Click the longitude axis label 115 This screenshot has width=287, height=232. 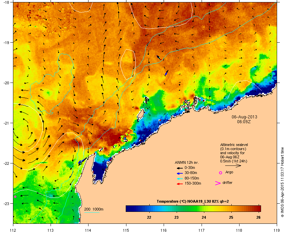pyautogui.click(x=126, y=230)
